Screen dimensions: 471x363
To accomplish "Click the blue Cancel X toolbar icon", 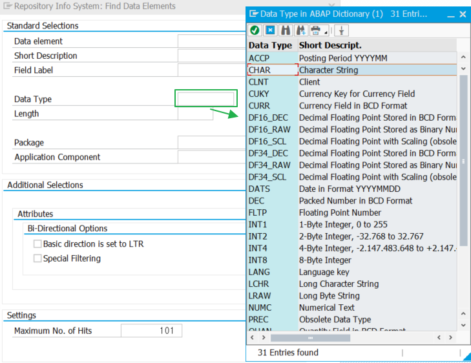I will [270, 30].
